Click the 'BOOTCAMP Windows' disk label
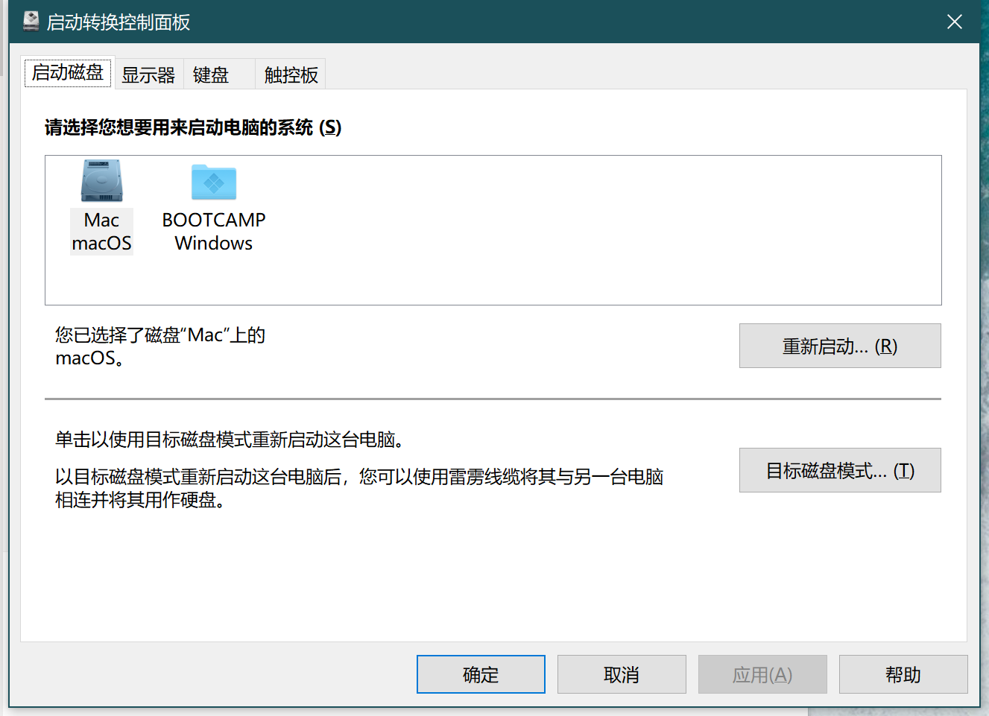989x716 pixels. pyautogui.click(x=214, y=232)
